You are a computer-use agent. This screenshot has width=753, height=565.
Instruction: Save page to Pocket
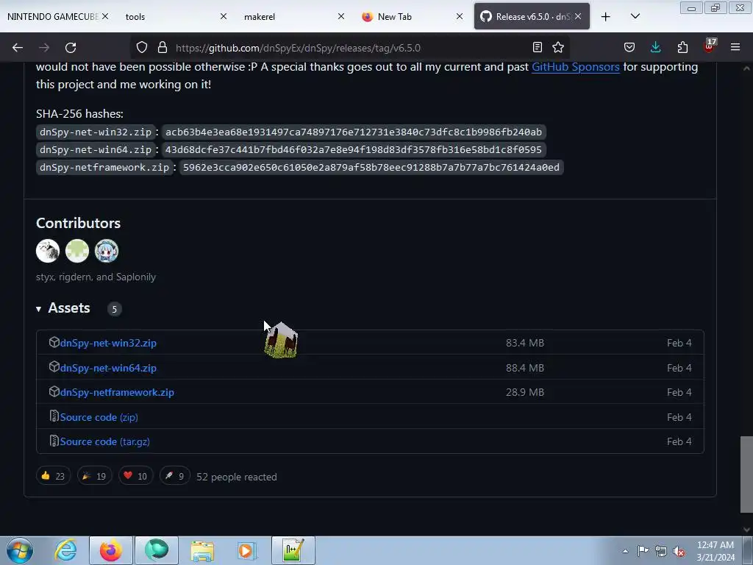pos(629,47)
